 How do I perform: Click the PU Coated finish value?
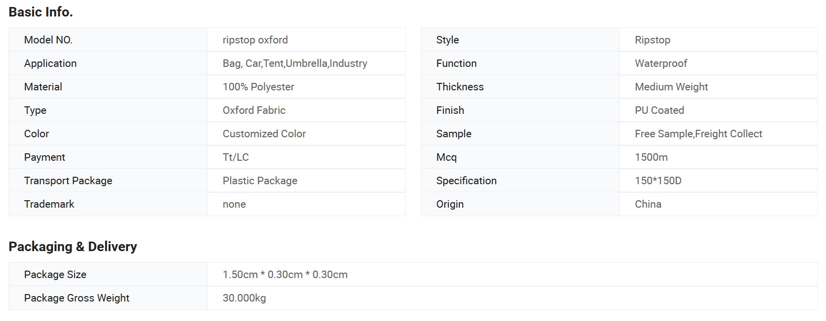coord(659,110)
